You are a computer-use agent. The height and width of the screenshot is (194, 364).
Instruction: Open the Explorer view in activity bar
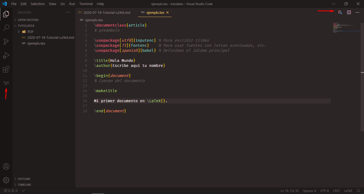(6, 14)
